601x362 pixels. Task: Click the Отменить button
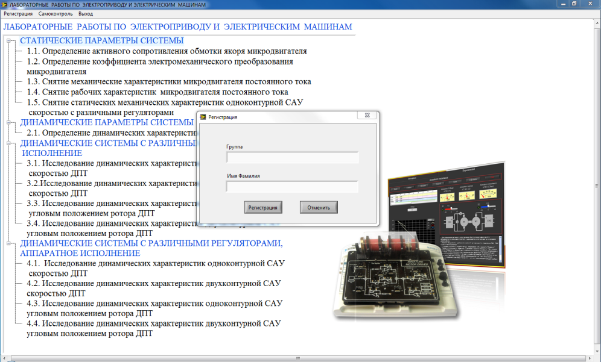(319, 207)
